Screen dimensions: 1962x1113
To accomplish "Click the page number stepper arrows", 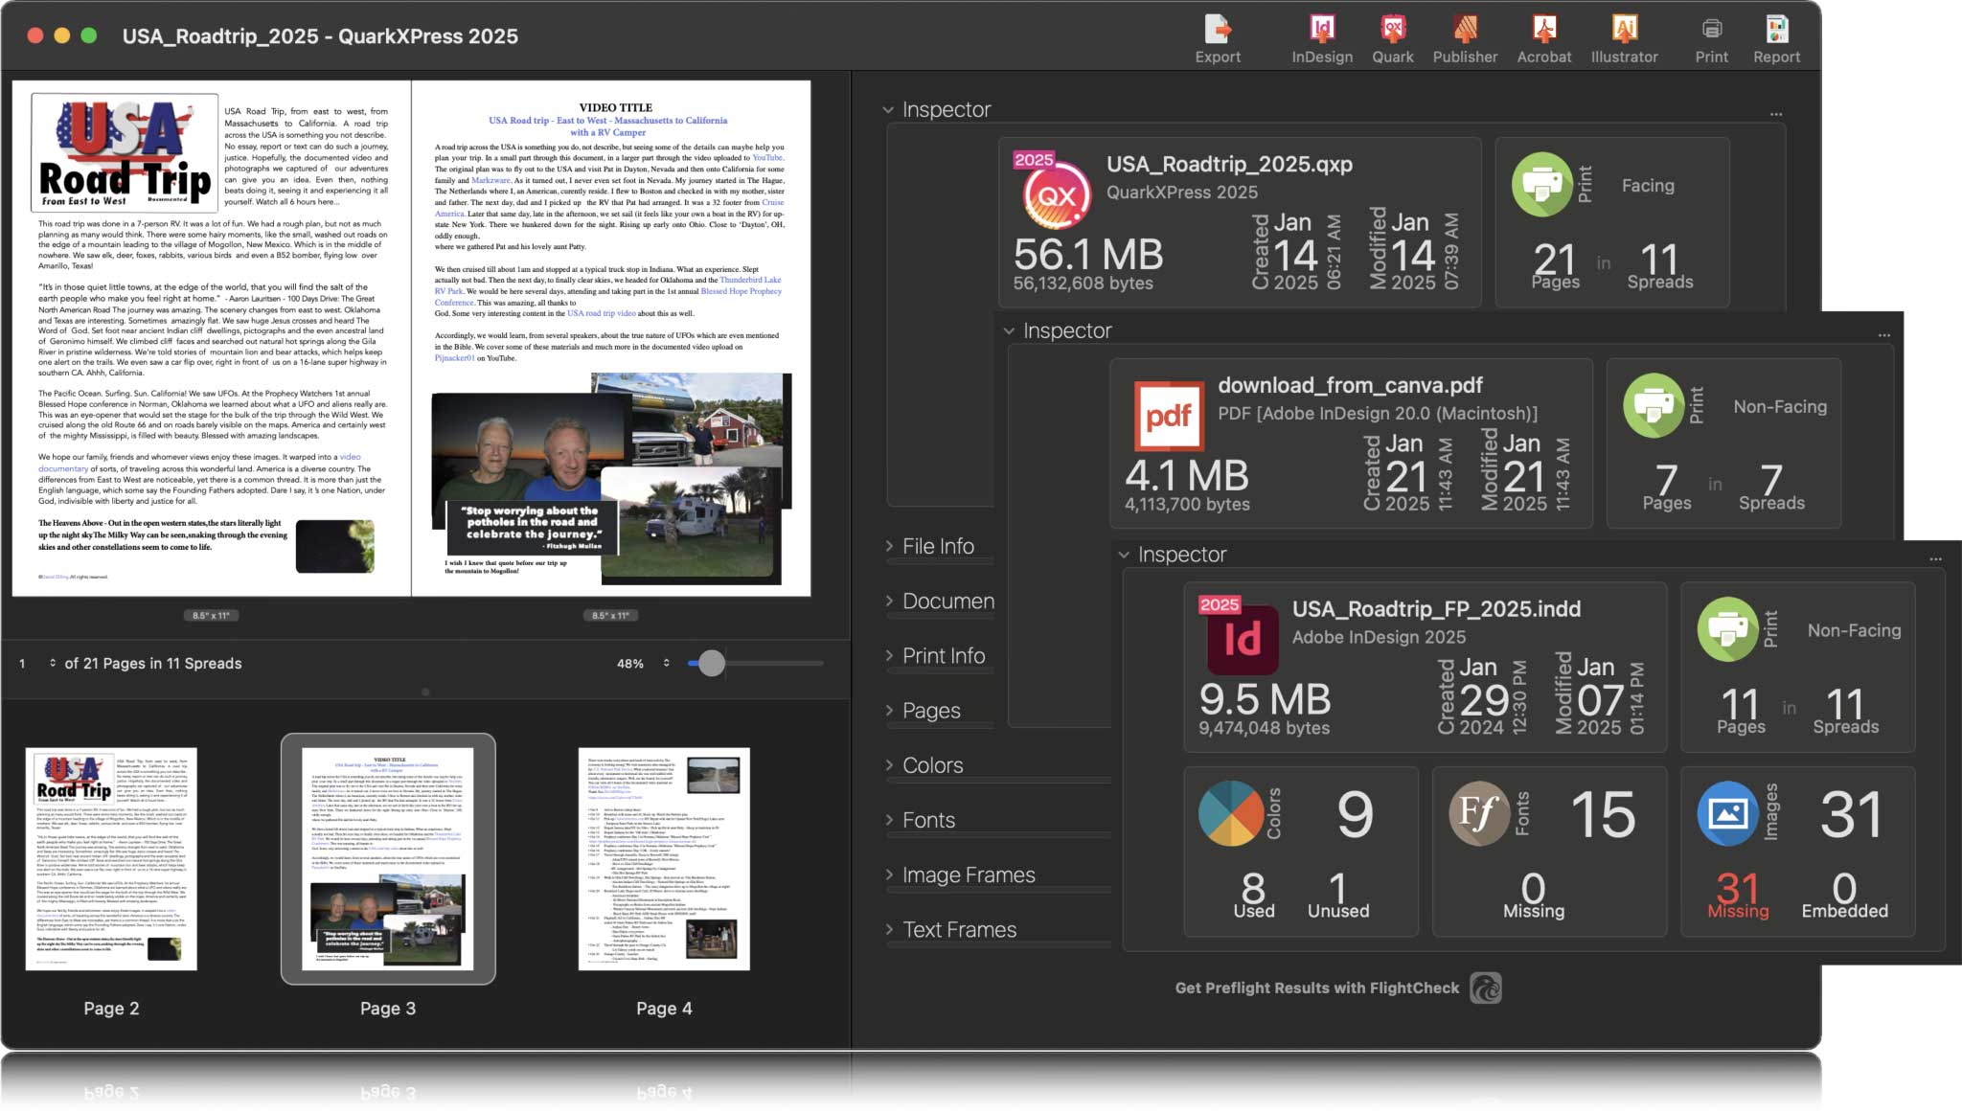I will point(52,663).
